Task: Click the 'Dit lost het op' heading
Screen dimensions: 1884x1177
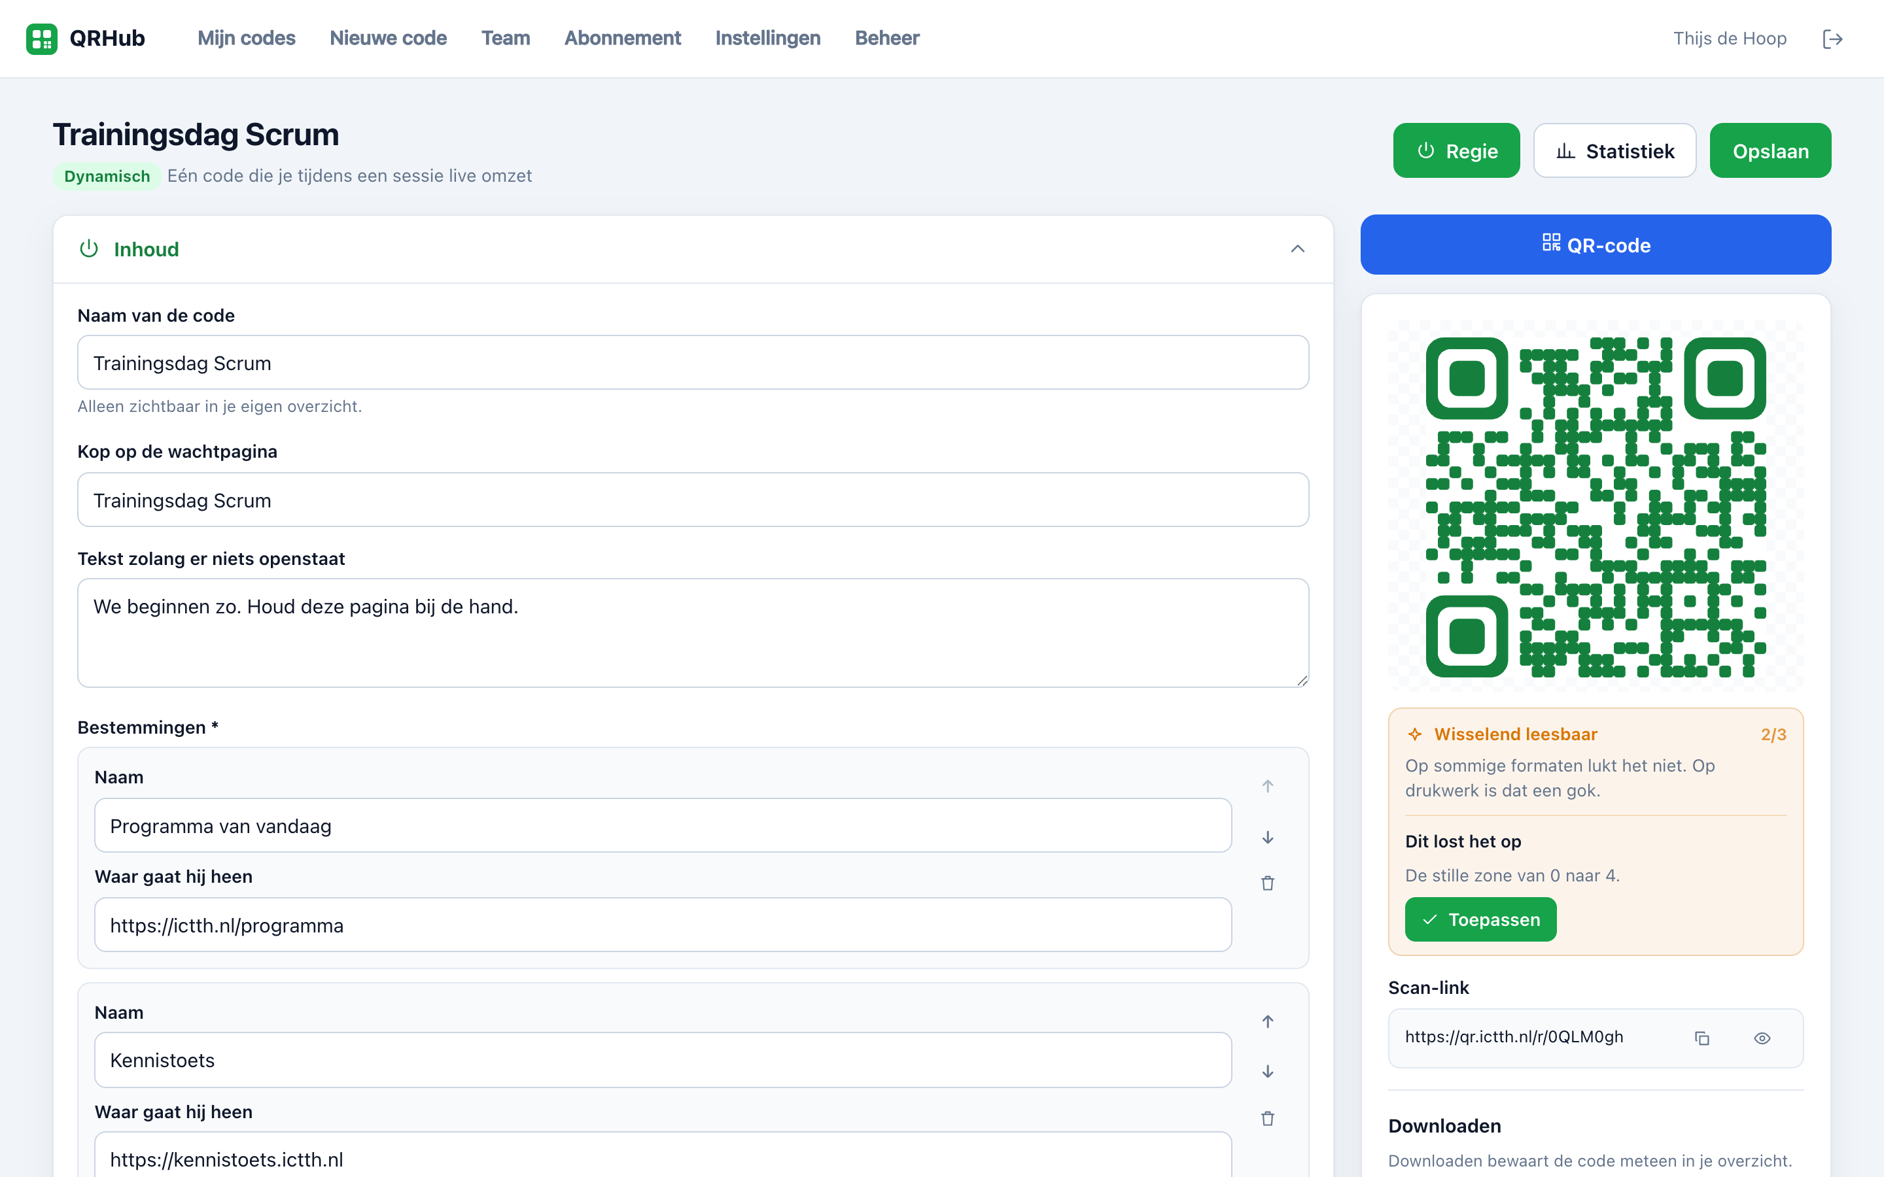Action: click(x=1463, y=842)
